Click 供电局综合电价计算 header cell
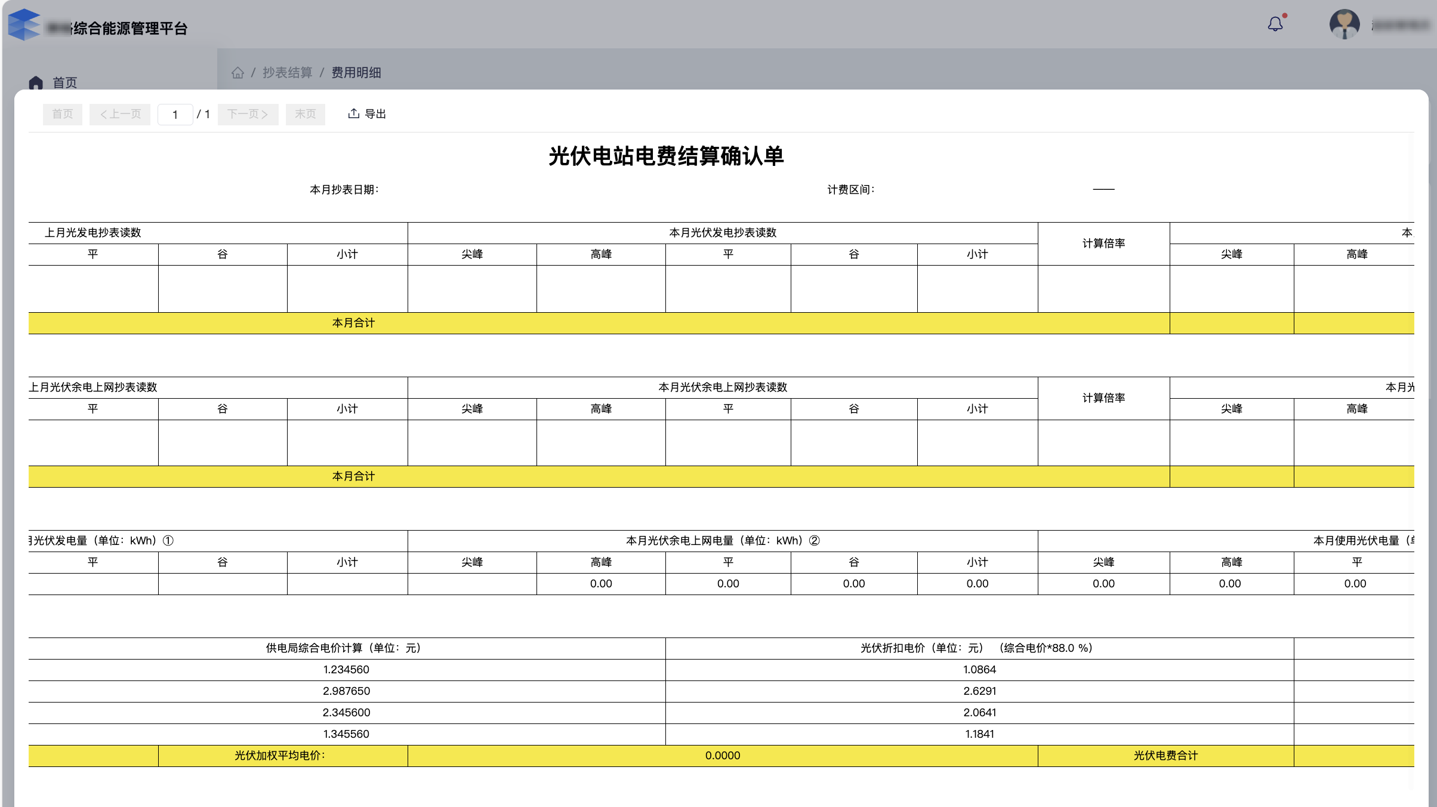This screenshot has height=807, width=1437. pos(346,648)
